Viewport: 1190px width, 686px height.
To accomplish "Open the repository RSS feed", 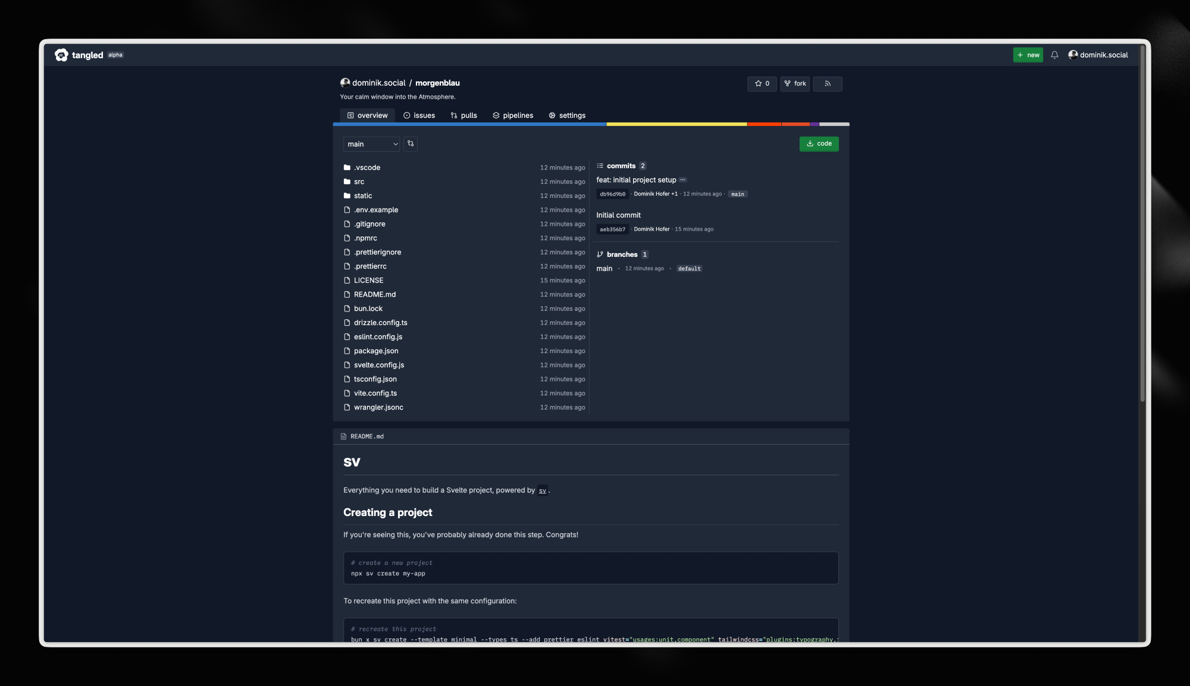I will click(x=827, y=84).
